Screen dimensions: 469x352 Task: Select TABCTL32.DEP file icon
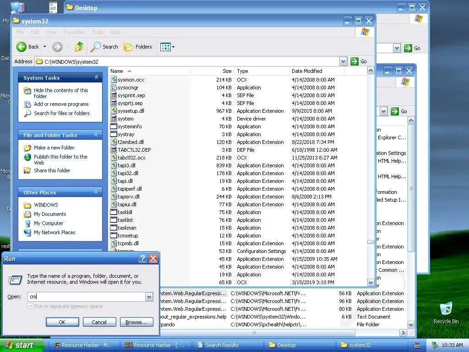[114, 150]
